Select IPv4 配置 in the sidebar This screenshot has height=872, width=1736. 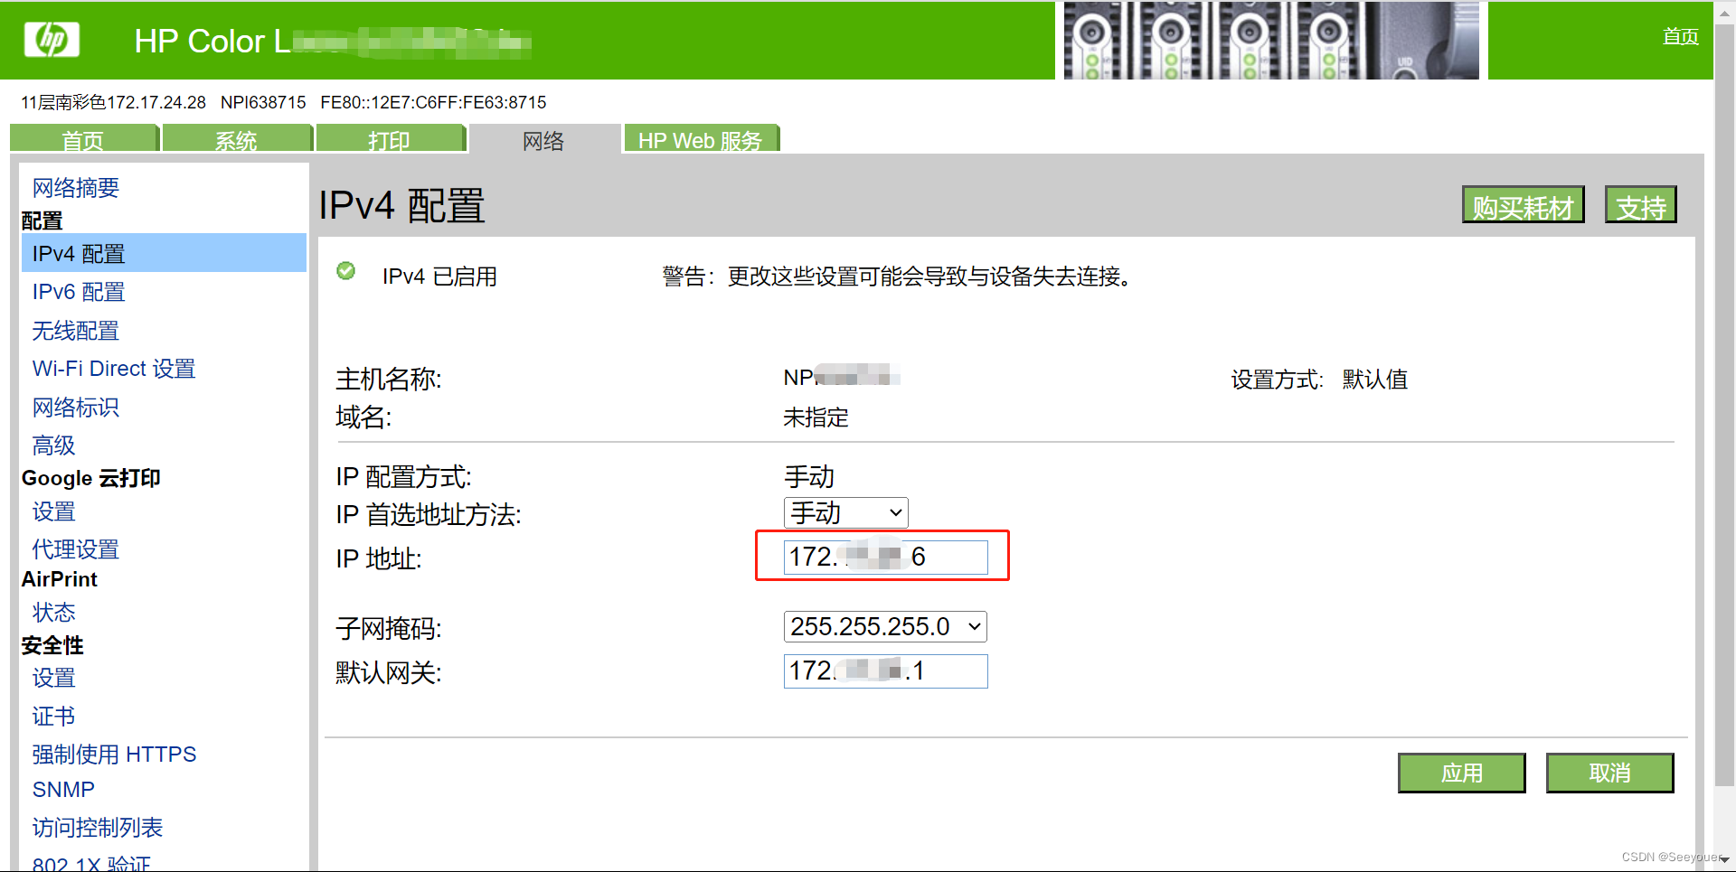coord(164,253)
